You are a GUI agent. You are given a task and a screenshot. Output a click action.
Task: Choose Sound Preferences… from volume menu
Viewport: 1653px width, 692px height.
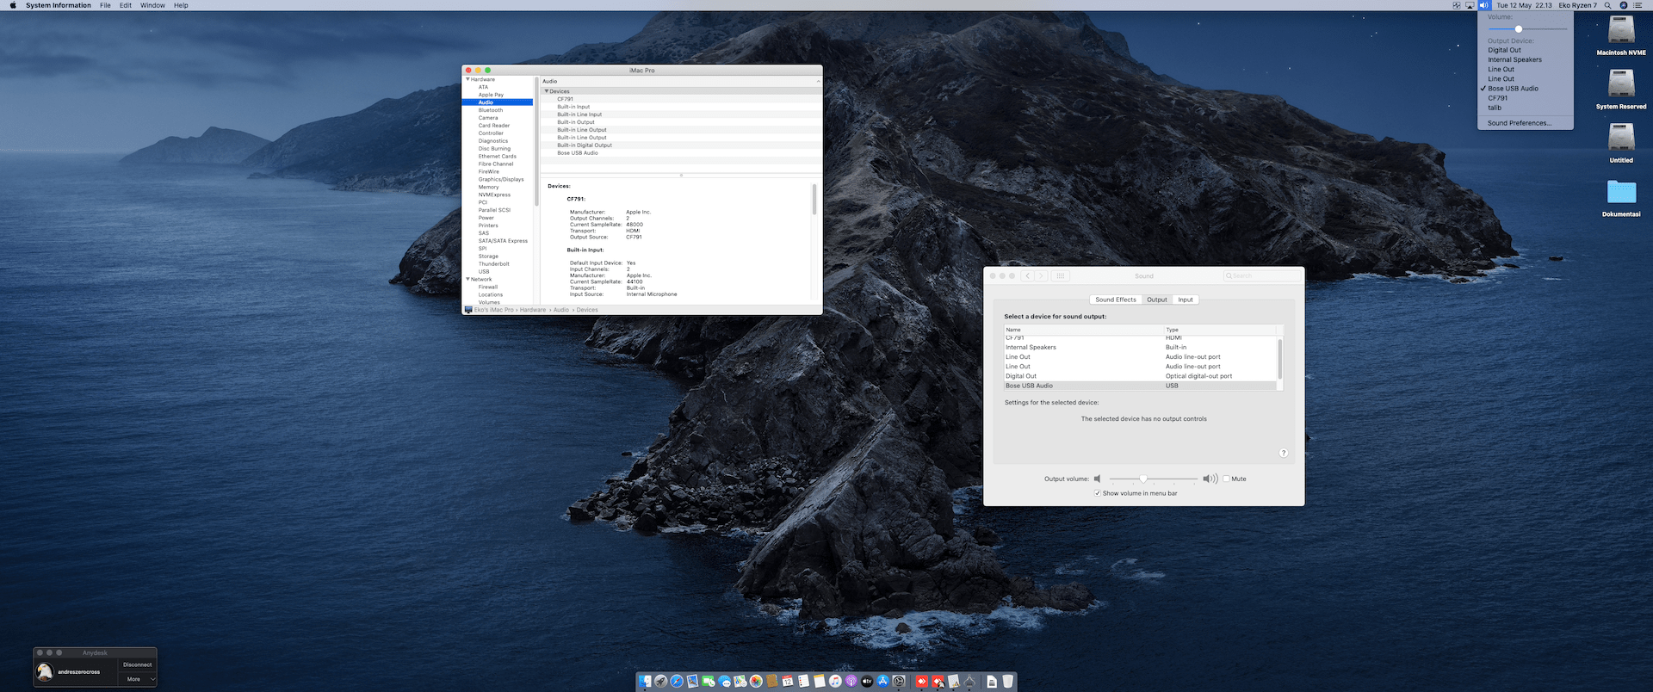pyautogui.click(x=1519, y=123)
